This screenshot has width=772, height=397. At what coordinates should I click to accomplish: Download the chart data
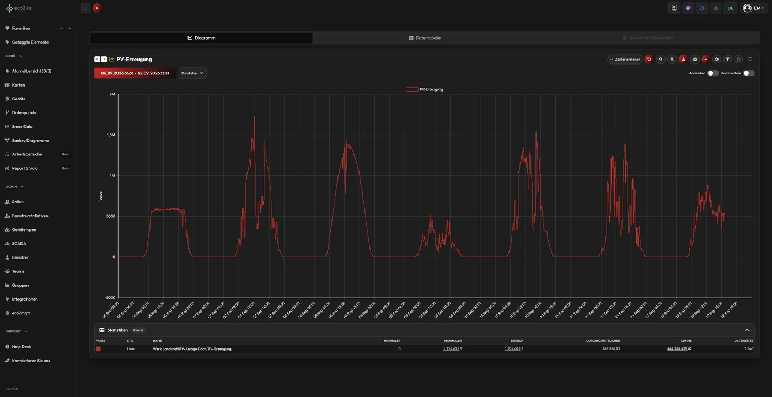click(683, 59)
